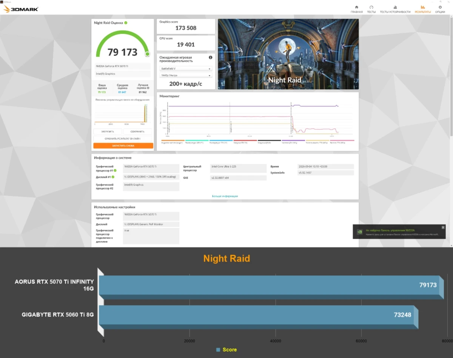Toggle the red GPU load legend item

[245, 142]
